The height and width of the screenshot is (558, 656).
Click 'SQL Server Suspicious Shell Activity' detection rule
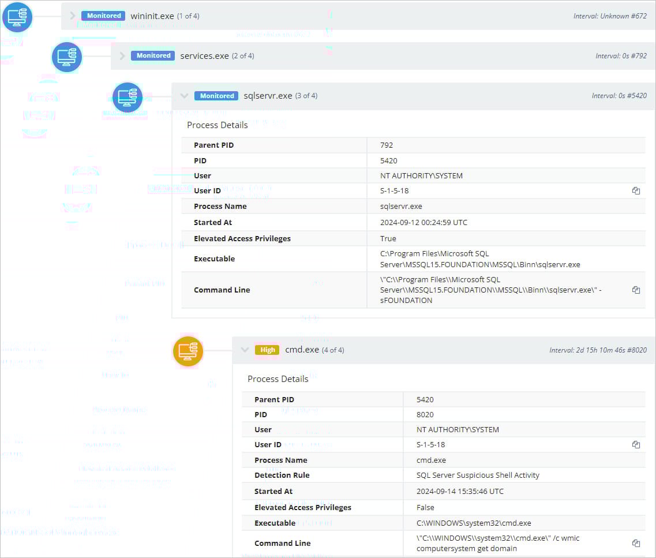478,475
